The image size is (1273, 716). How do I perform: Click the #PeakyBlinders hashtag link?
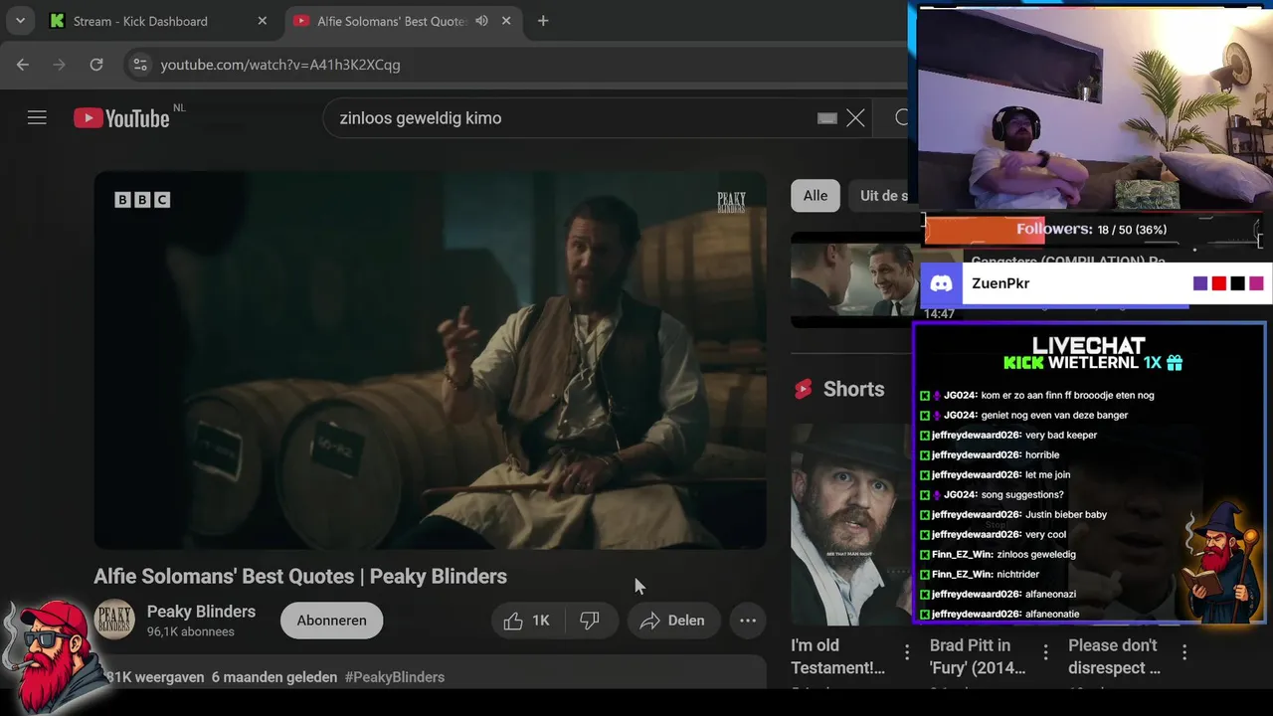[x=395, y=677]
